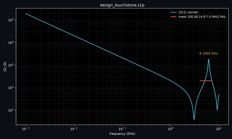Screen dimensions: 232x139
Task: Click the frequency (GHz) axis label
Action: click(x=122, y=134)
